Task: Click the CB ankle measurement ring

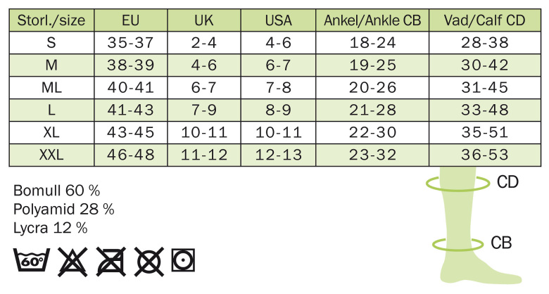Action: pyautogui.click(x=459, y=243)
